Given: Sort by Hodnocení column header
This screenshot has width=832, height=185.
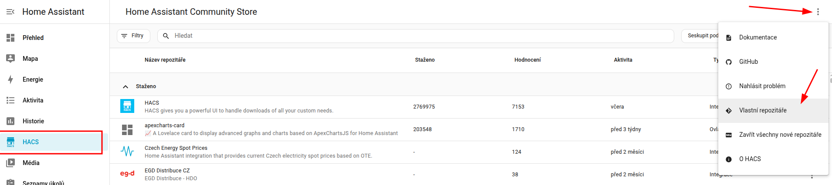Looking at the screenshot, I should (x=527, y=60).
